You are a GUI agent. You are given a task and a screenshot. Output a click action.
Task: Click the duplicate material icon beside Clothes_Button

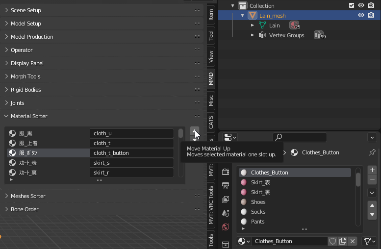click(x=343, y=241)
